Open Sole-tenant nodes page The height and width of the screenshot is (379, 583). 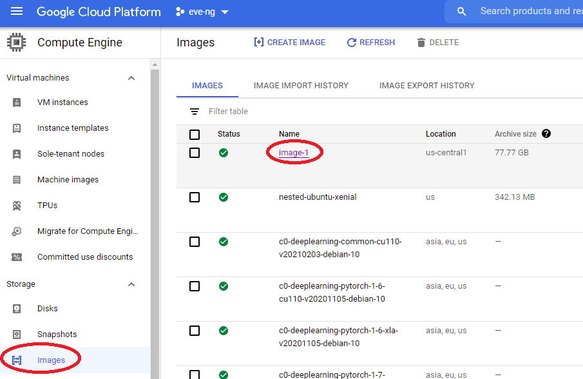[x=71, y=154]
